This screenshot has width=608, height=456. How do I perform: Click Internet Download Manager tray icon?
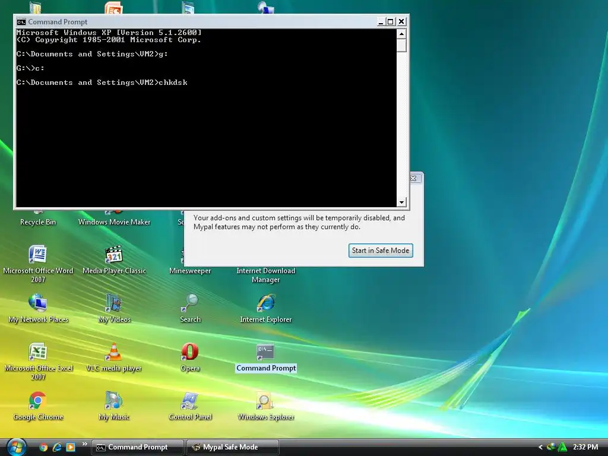coord(550,446)
